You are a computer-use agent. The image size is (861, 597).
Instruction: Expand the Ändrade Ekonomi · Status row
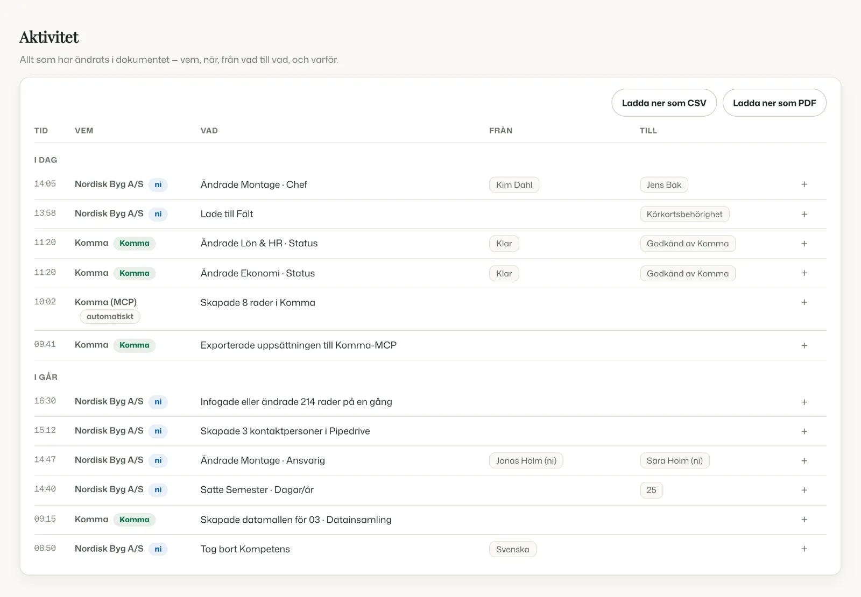(804, 273)
